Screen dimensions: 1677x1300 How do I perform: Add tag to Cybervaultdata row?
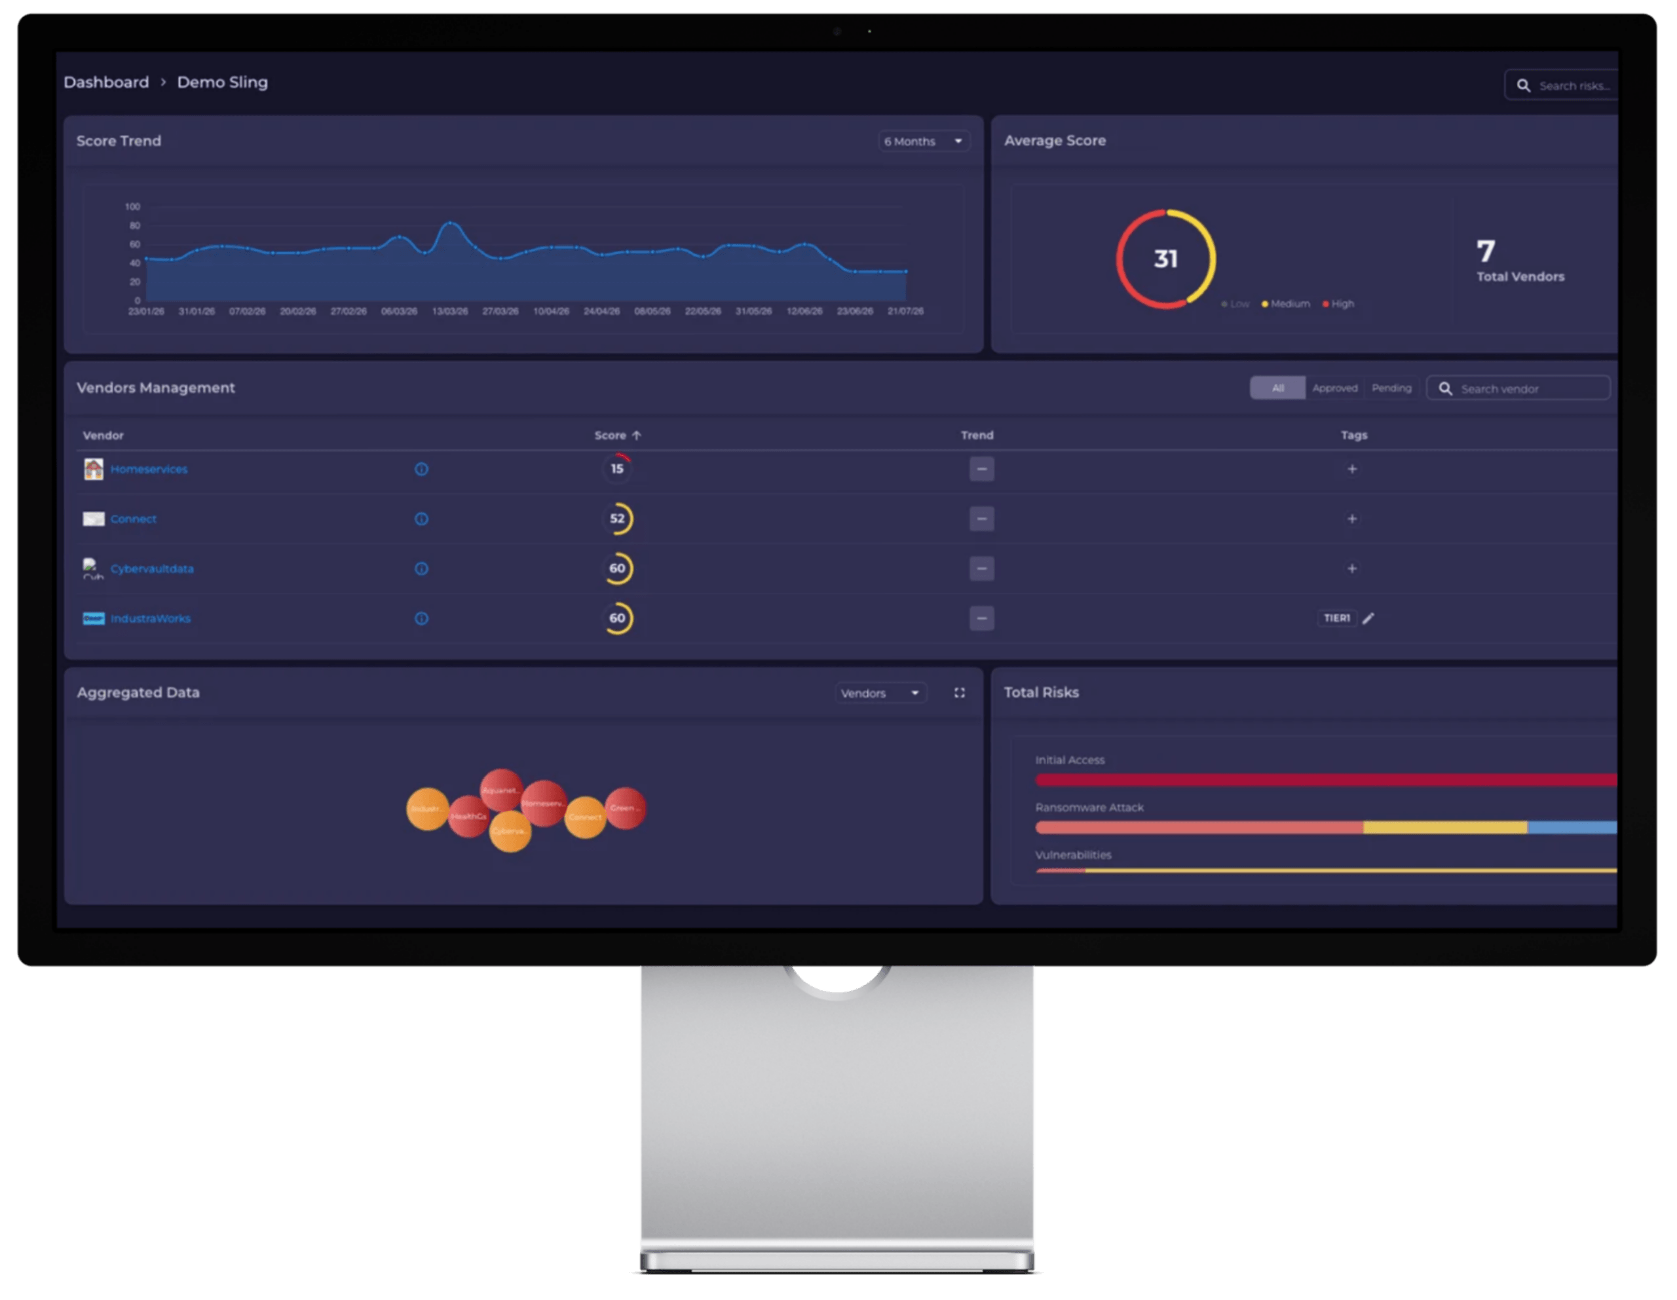click(x=1352, y=569)
